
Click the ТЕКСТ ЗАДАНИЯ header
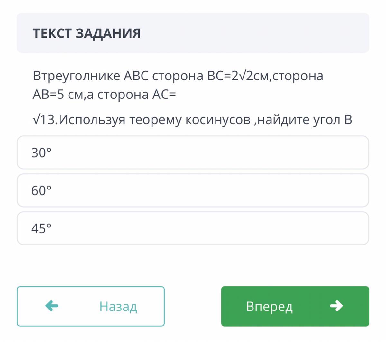tap(87, 33)
